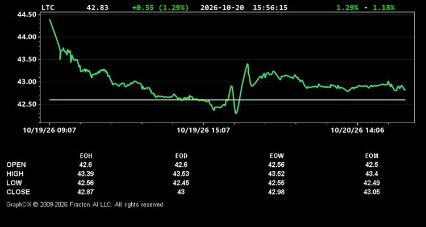Image resolution: width=426 pixels, height=227 pixels.
Task: Select the EOH column header
Action: (86, 156)
